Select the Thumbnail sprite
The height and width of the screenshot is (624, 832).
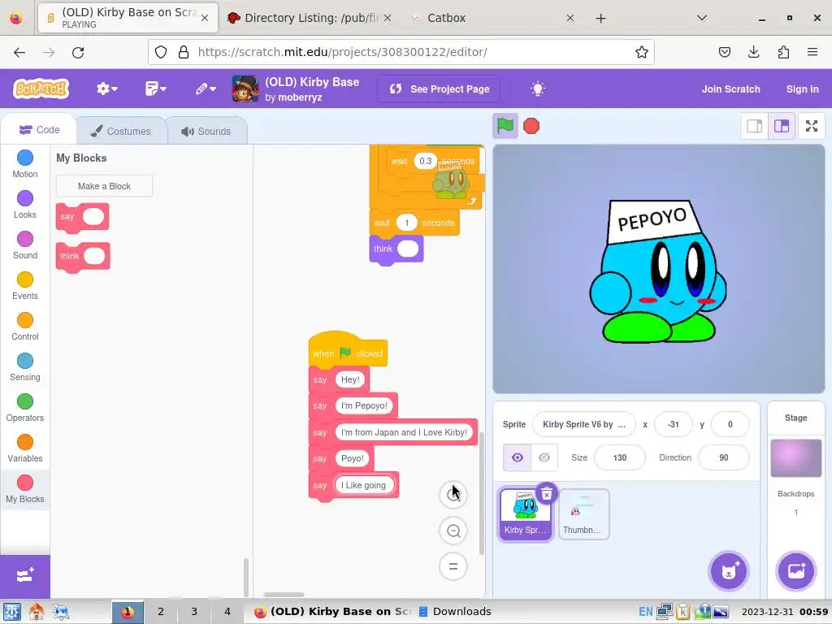(583, 514)
